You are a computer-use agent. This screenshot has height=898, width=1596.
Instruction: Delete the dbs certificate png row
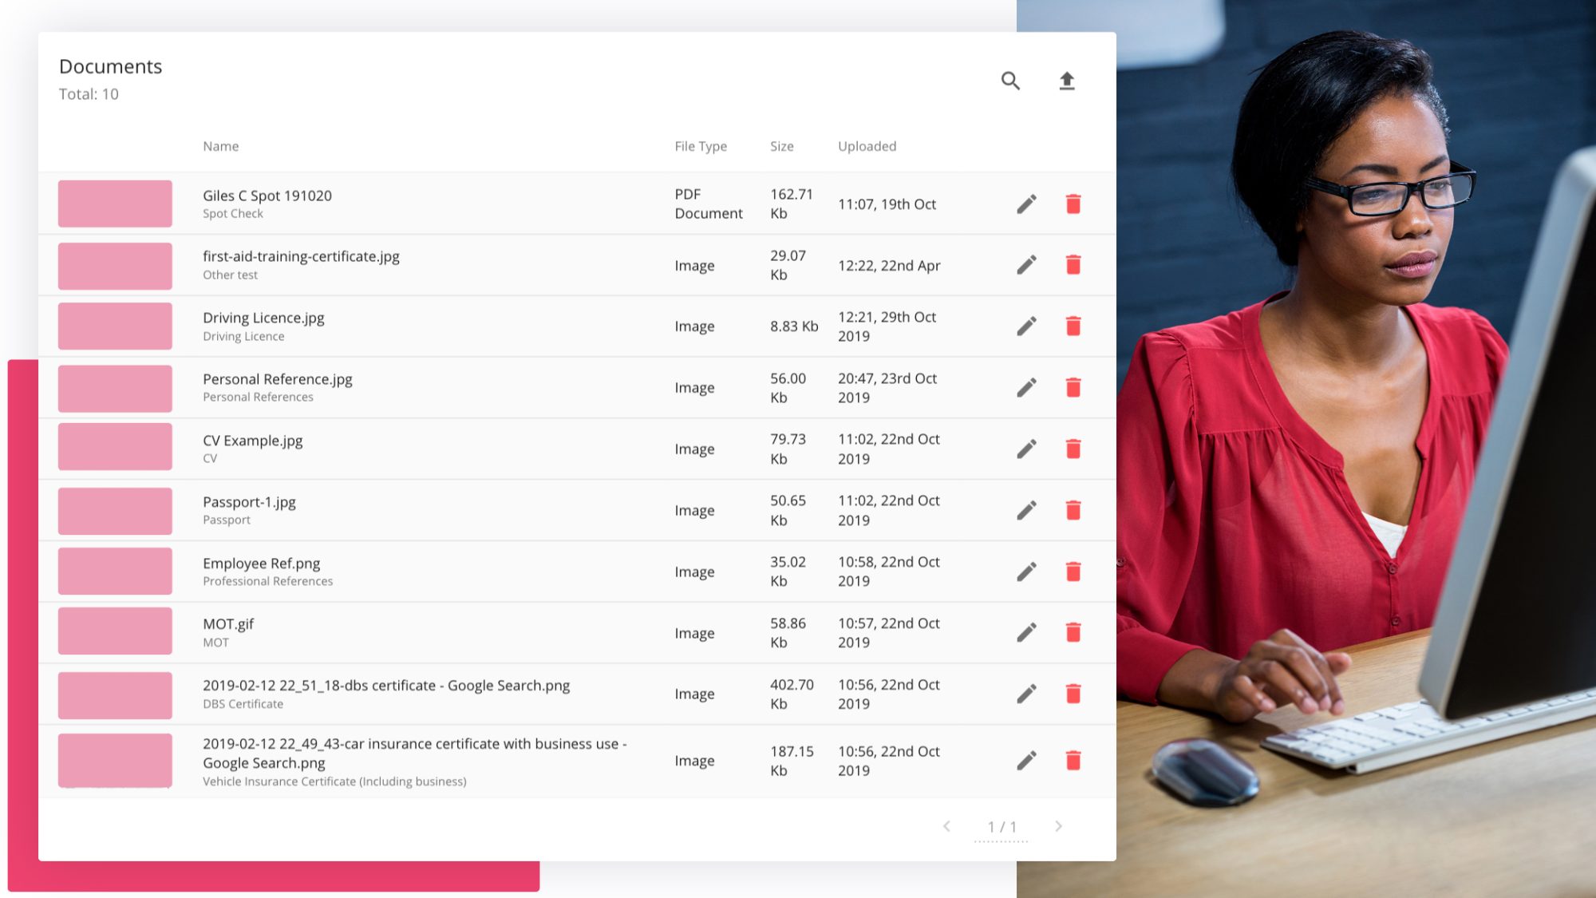point(1073,694)
